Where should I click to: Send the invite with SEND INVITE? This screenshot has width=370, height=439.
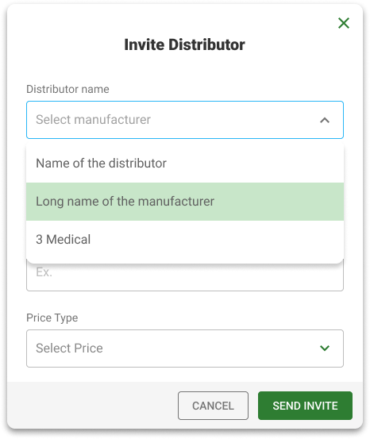click(x=305, y=406)
